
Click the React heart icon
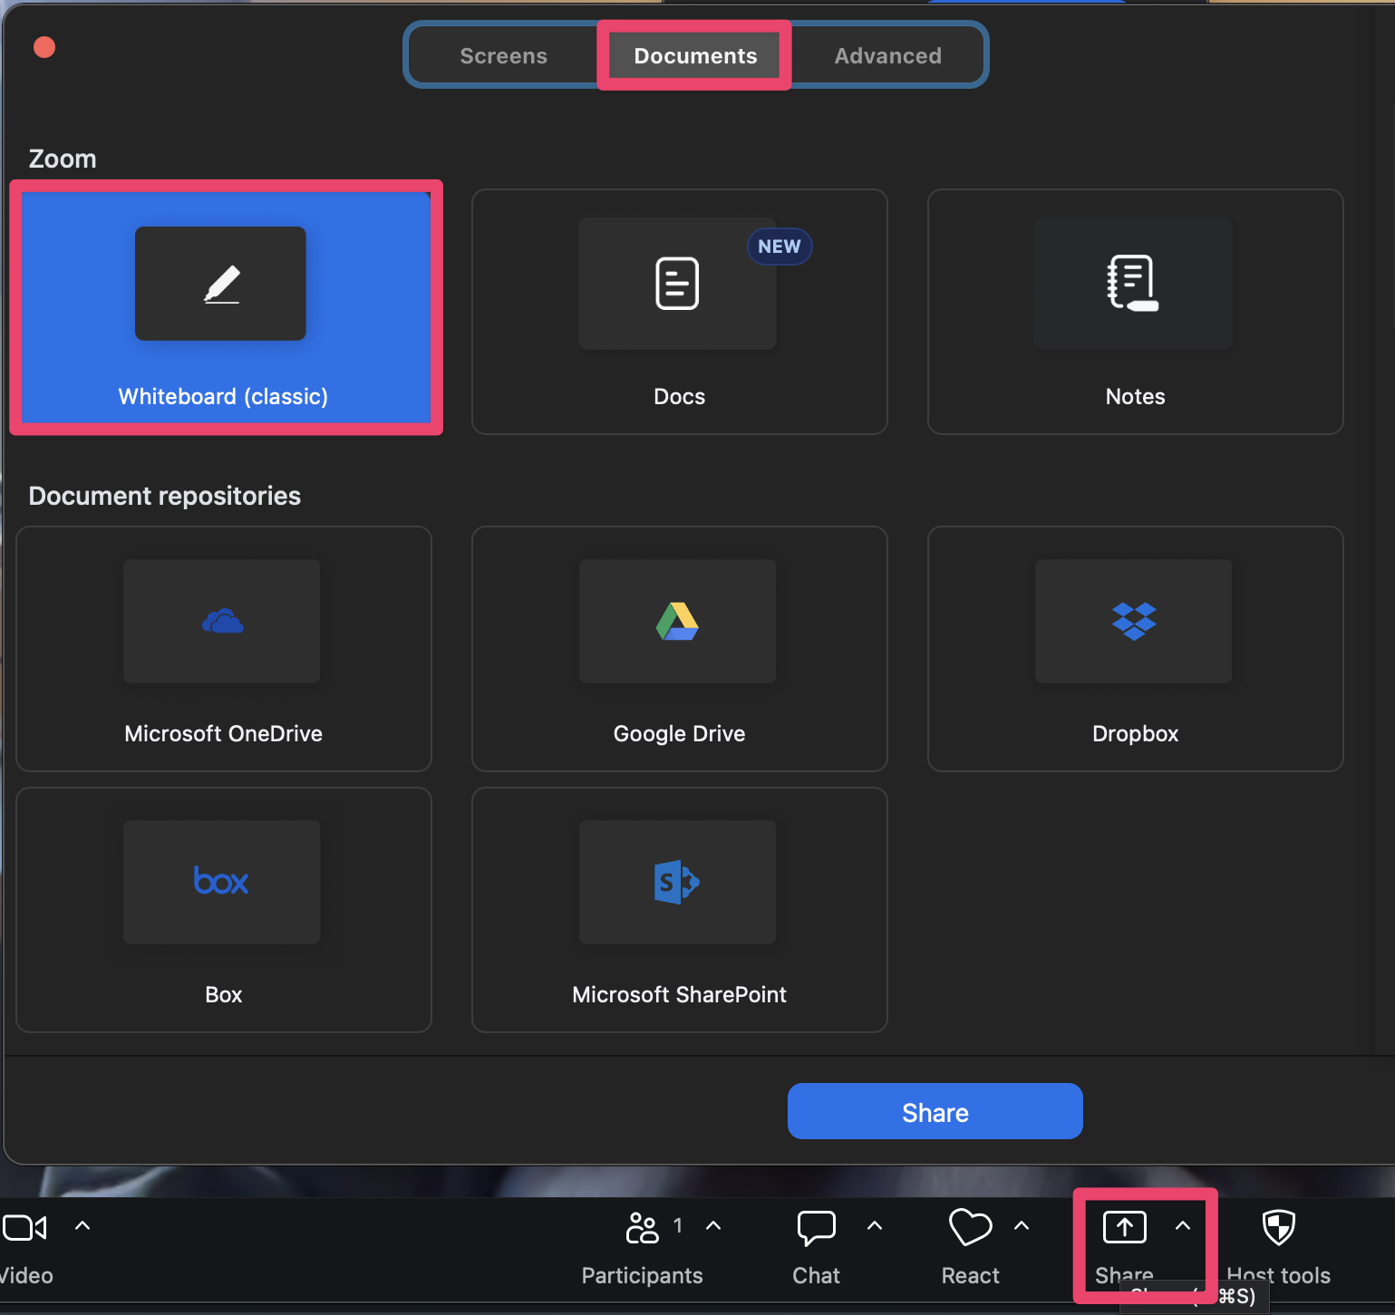[x=970, y=1228]
